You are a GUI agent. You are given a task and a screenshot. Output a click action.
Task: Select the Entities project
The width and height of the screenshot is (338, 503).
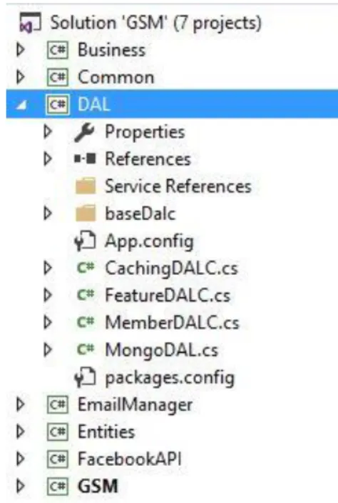coord(106,432)
